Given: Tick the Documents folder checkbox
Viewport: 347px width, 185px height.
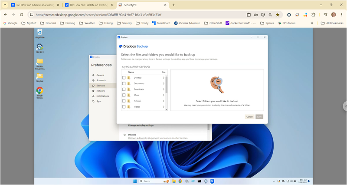Looking at the screenshot, I should point(124,83).
